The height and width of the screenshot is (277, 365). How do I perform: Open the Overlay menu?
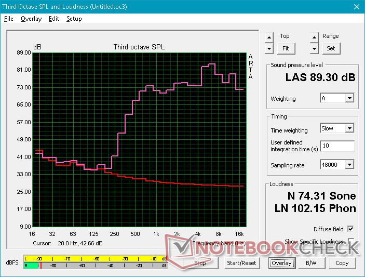(31, 19)
